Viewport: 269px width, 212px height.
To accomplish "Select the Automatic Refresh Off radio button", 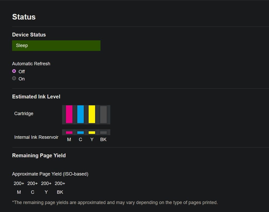I will click(x=14, y=71).
